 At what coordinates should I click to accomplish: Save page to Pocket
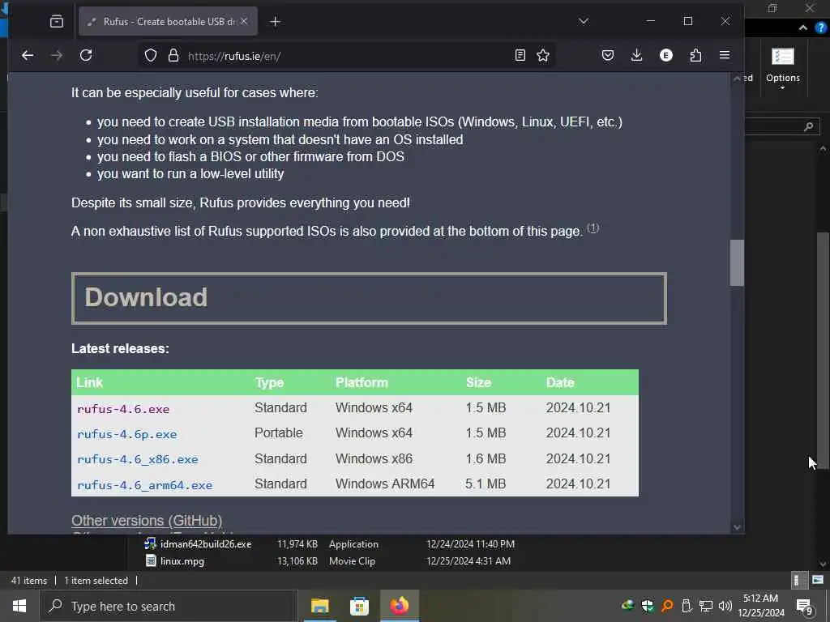click(x=608, y=56)
